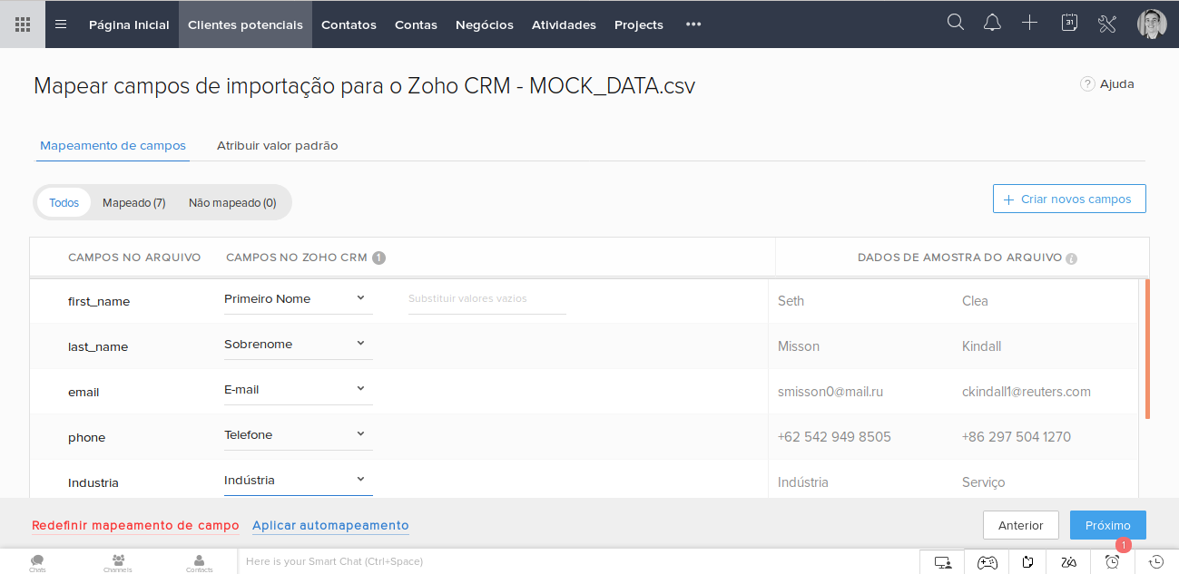Click the last_name file field label
Screen dimensions: 1179x574
pos(98,346)
